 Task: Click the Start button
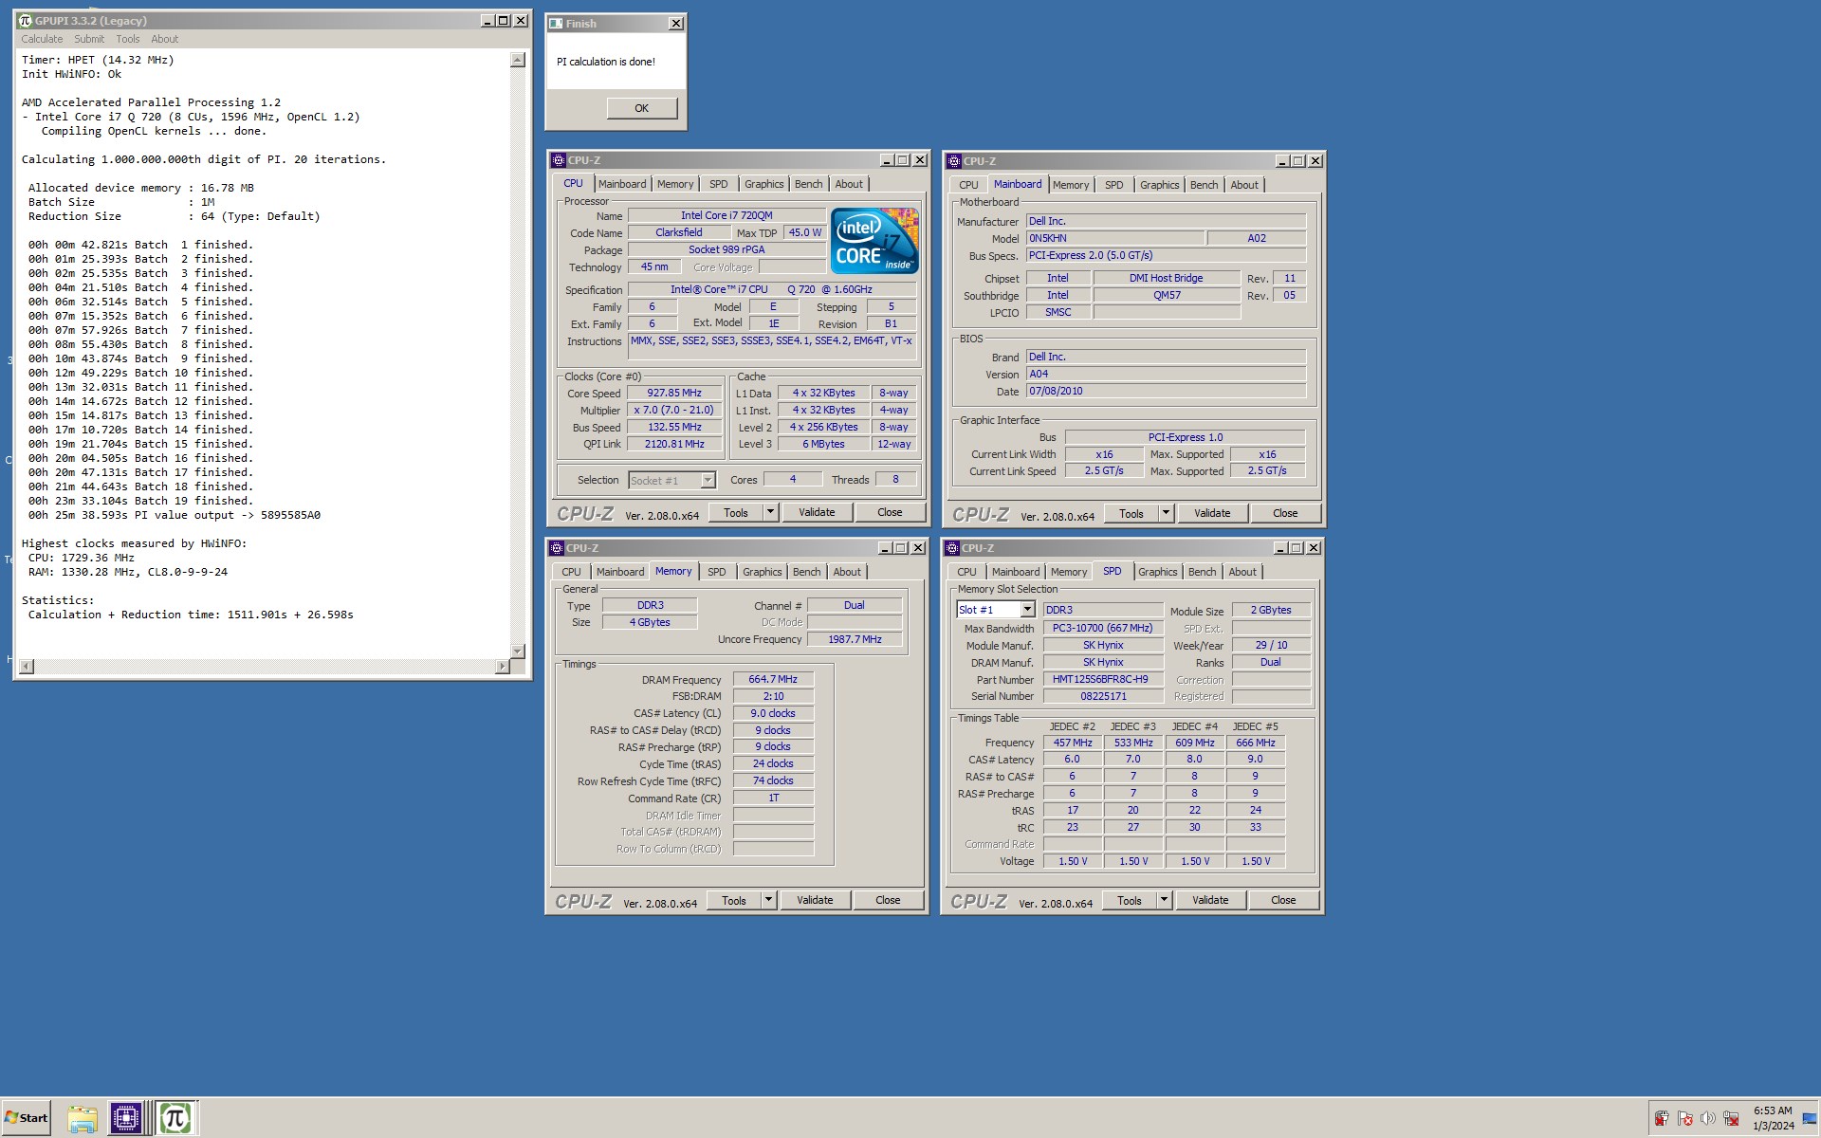27,1118
